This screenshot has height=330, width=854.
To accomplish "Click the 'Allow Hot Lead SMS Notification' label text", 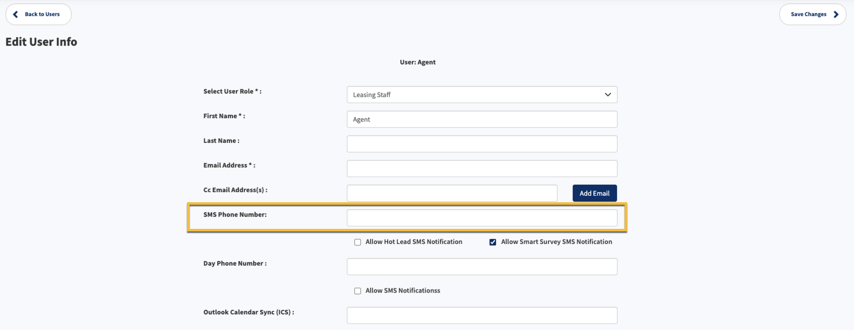I will [x=414, y=242].
